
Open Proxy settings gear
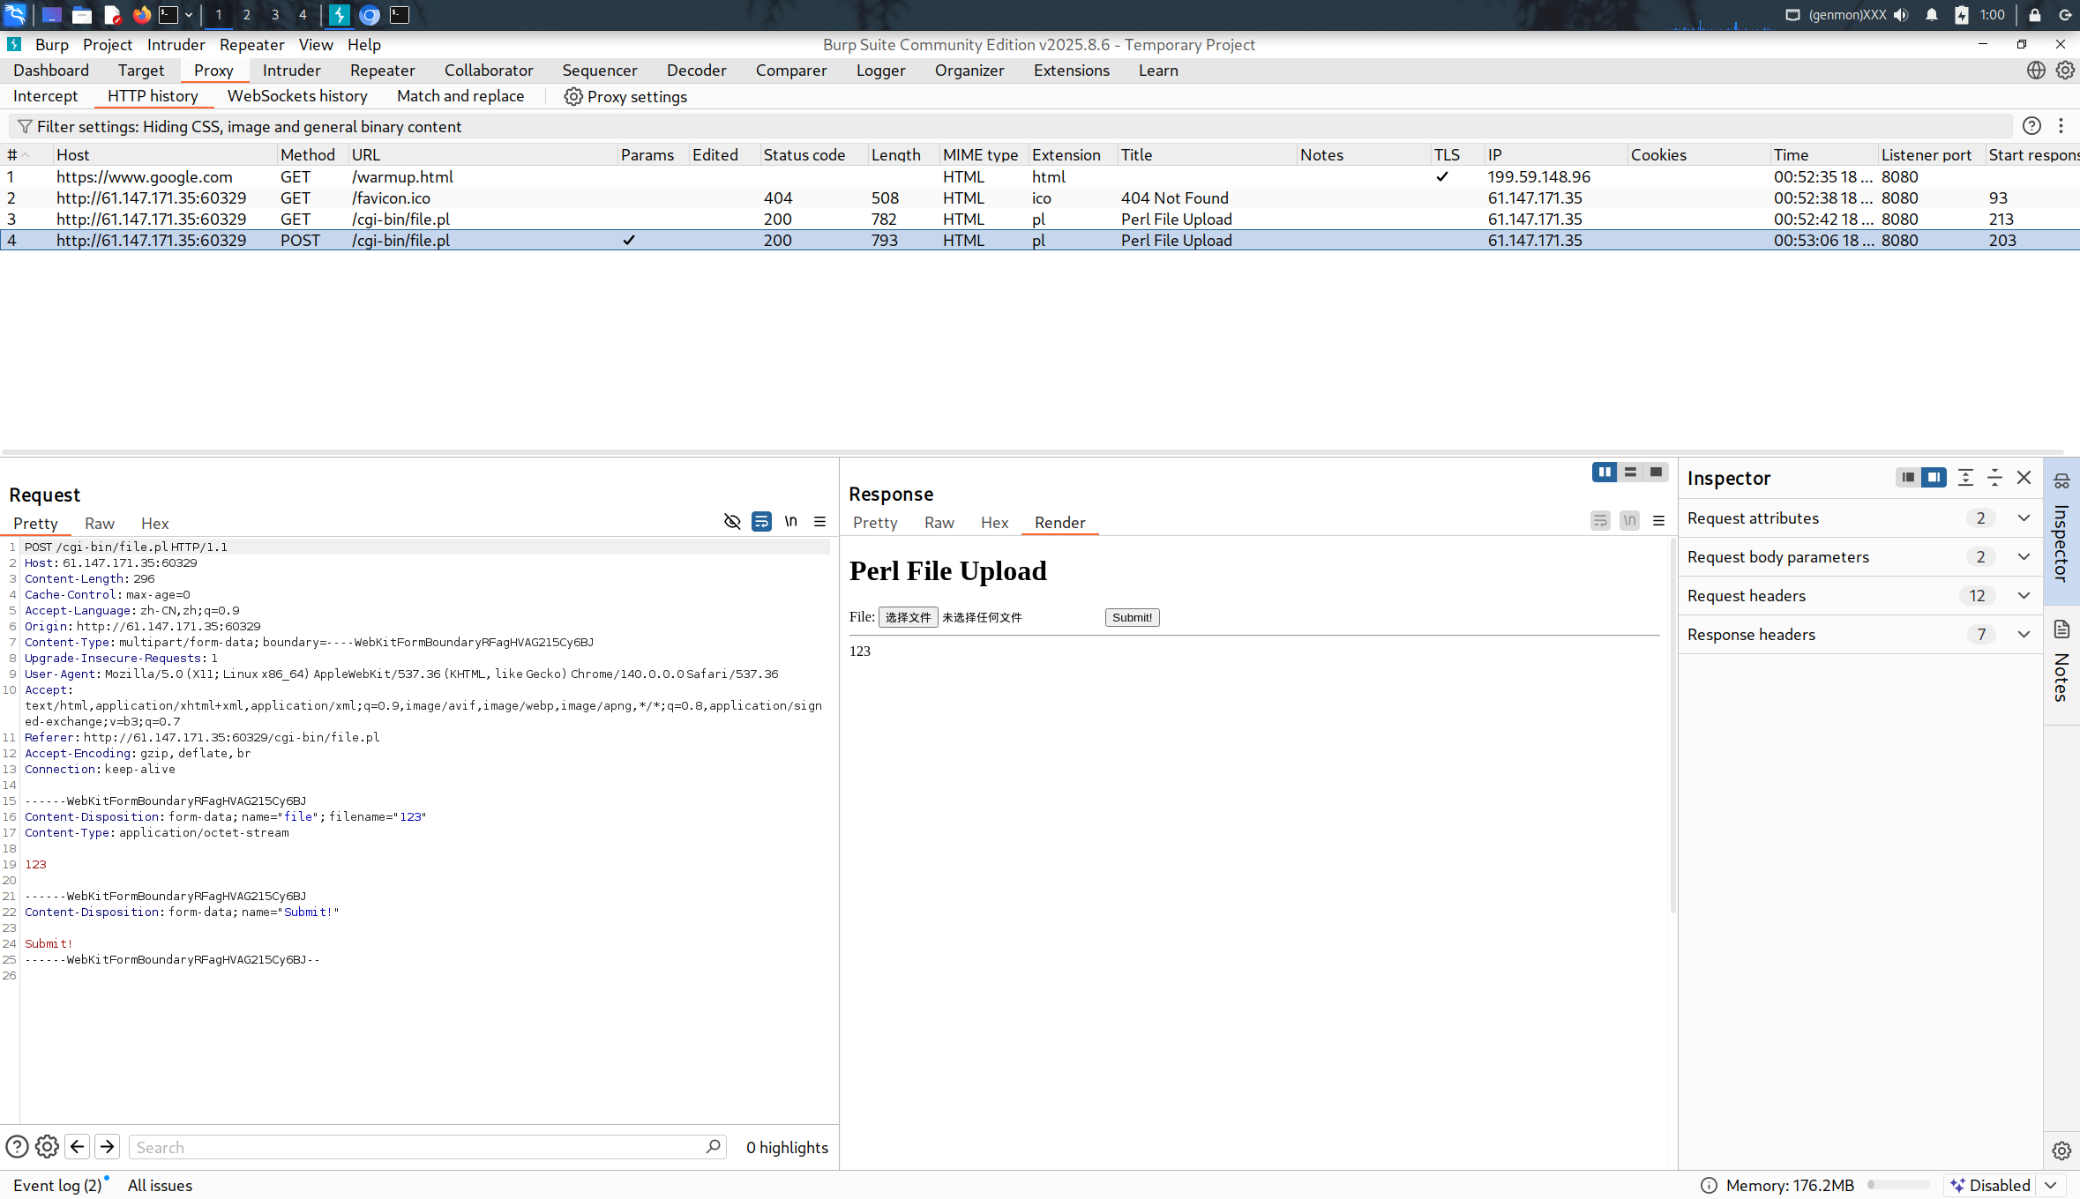click(x=573, y=96)
